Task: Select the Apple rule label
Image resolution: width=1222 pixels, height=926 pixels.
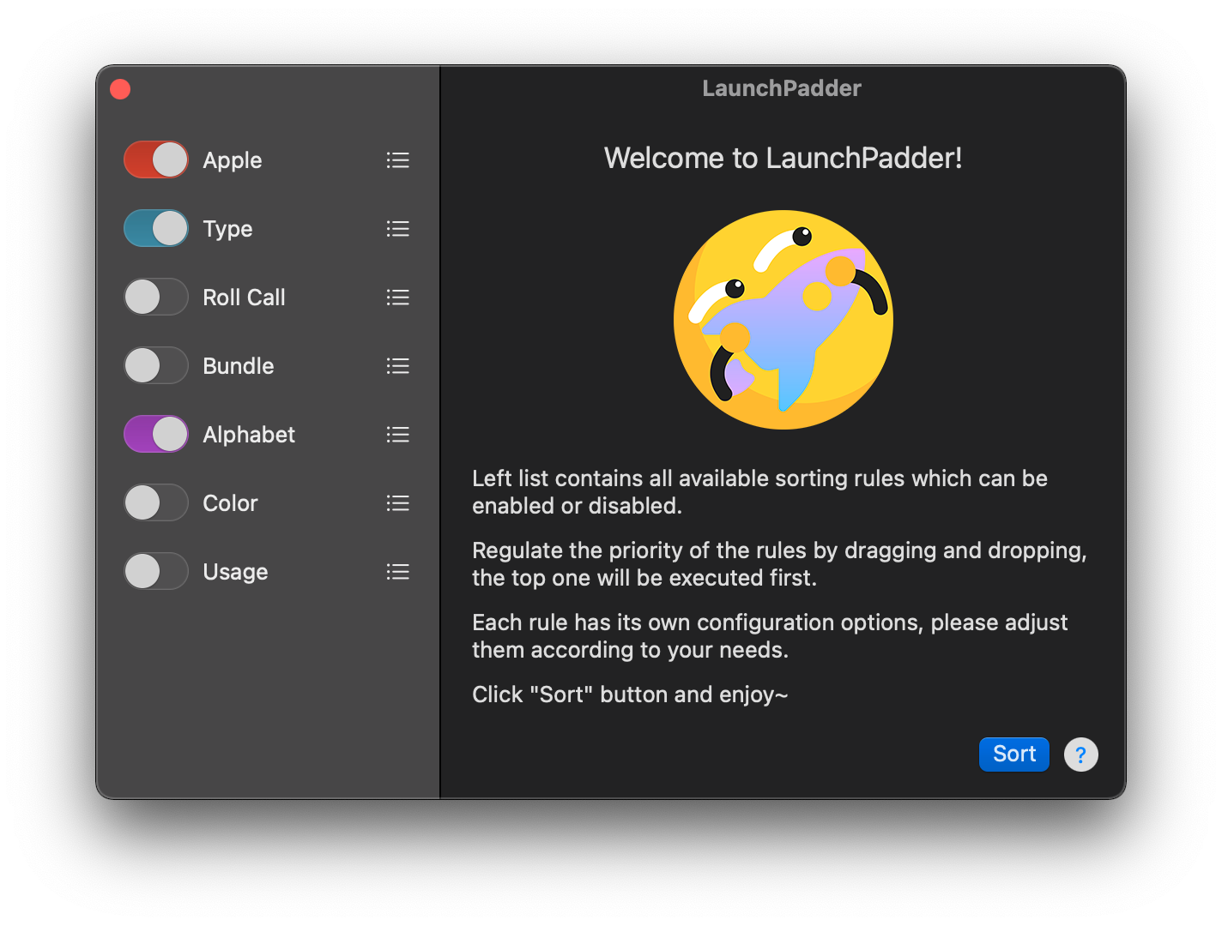Action: pyautogui.click(x=233, y=161)
